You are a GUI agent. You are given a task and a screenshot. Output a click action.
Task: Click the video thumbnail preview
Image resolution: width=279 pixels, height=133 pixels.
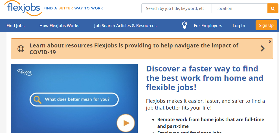74,98
